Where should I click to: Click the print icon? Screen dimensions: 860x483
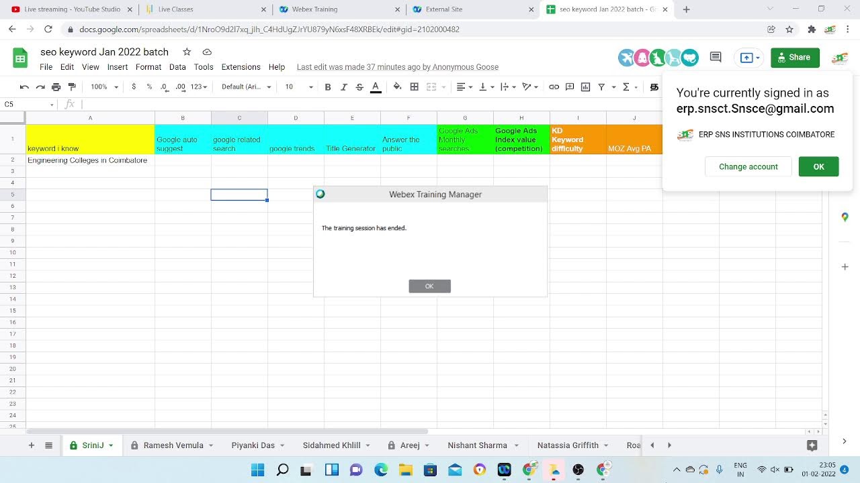pyautogui.click(x=56, y=87)
